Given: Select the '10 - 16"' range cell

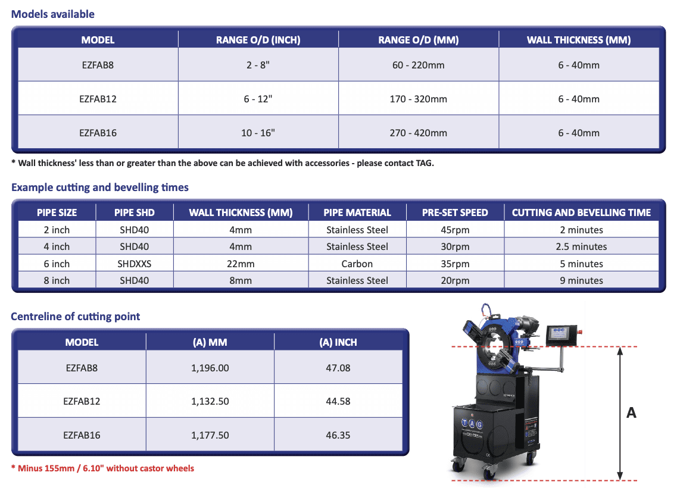Looking at the screenshot, I should [258, 133].
